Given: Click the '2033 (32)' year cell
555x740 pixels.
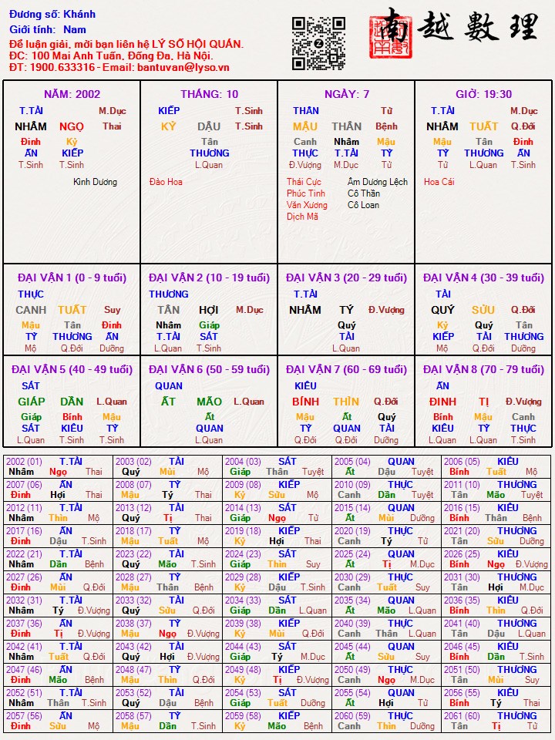Looking at the screenshot, I should 167,606.
